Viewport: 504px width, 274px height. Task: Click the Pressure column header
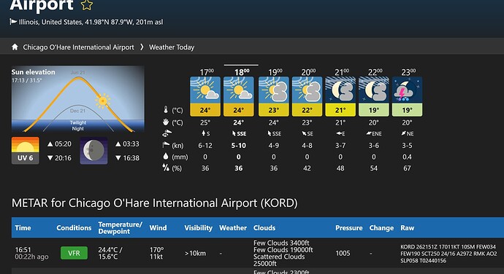(348, 228)
